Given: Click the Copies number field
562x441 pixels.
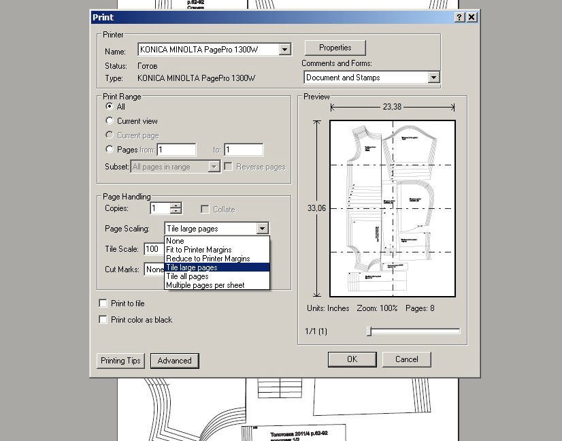Looking at the screenshot, I should point(160,208).
